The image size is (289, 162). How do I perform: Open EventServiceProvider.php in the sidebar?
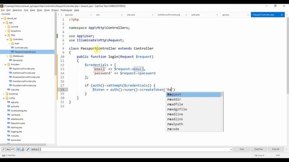24,81
